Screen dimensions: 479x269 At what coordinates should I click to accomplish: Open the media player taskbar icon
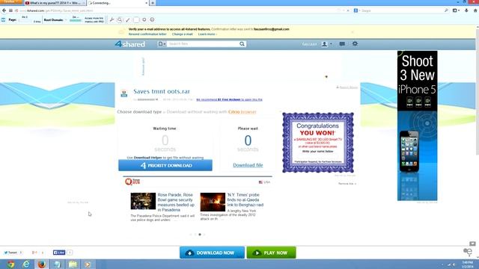tap(88, 264)
